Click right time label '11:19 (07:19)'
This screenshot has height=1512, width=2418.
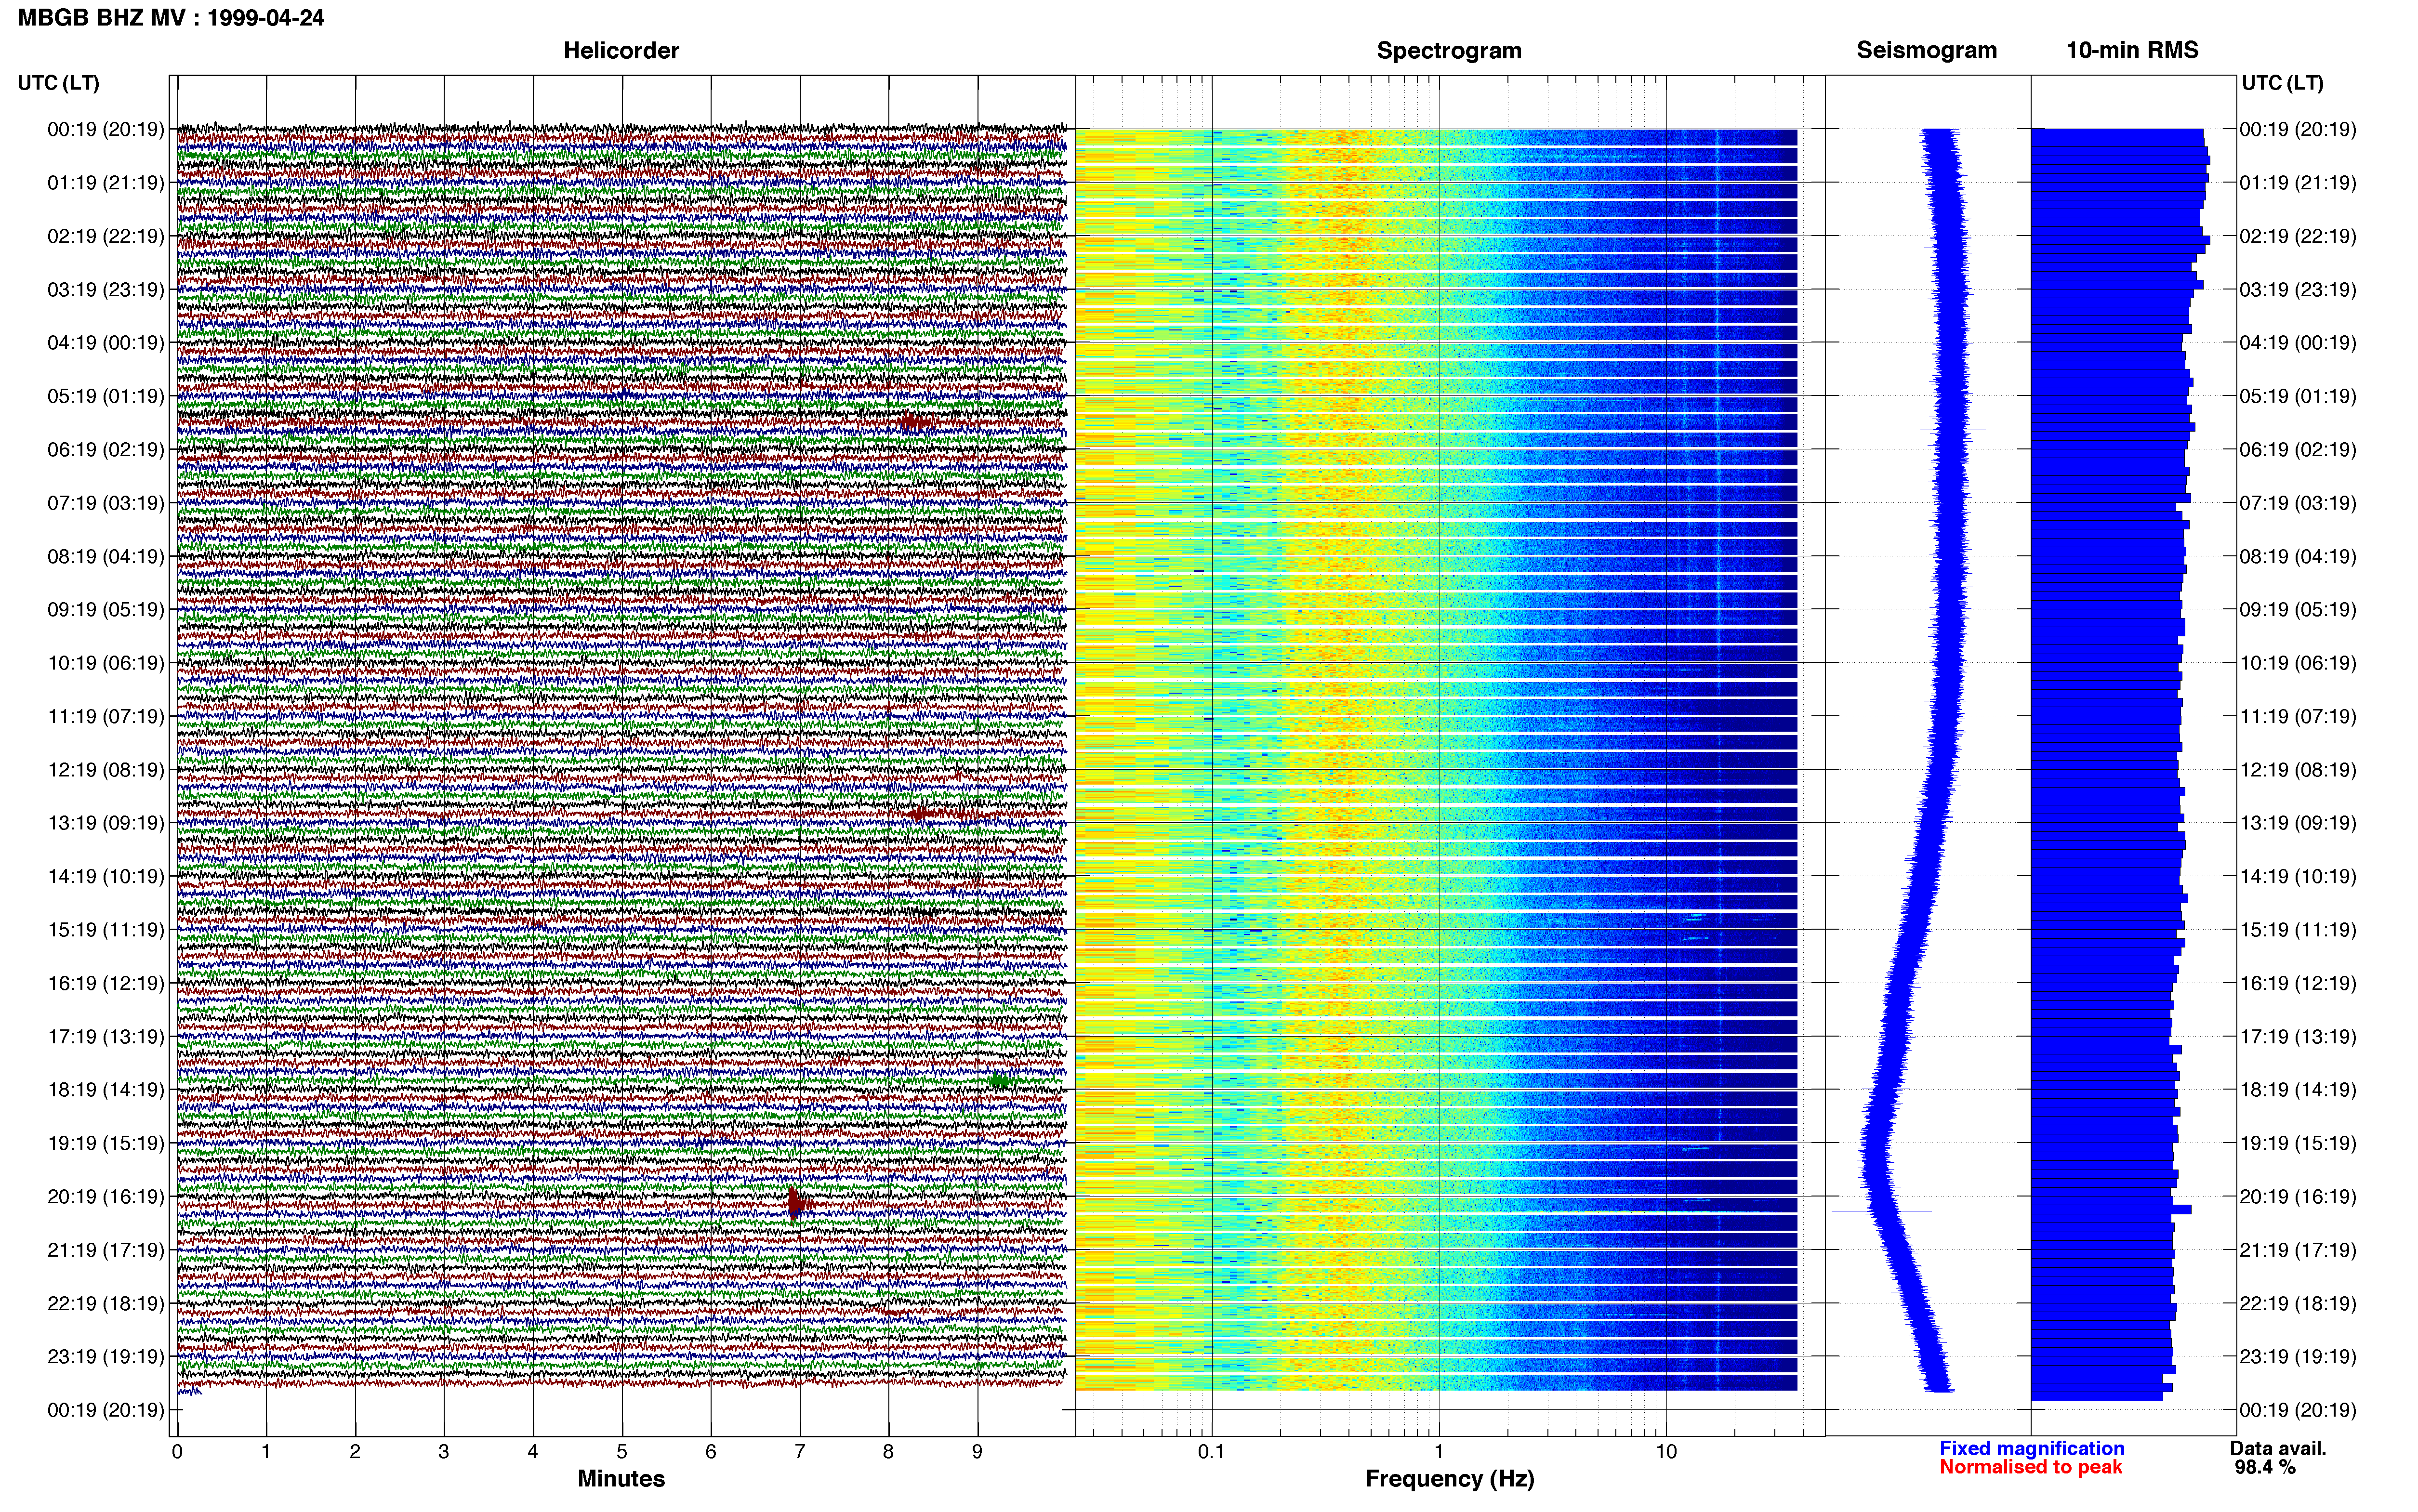[x=2298, y=717]
